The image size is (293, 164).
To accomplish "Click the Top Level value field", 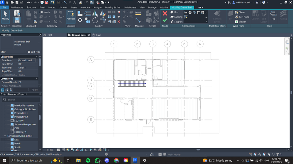I will point(28,68).
